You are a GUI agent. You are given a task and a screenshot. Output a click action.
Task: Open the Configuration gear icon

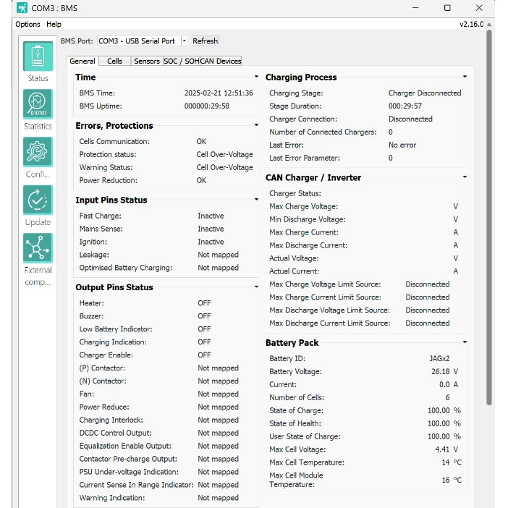click(38, 152)
